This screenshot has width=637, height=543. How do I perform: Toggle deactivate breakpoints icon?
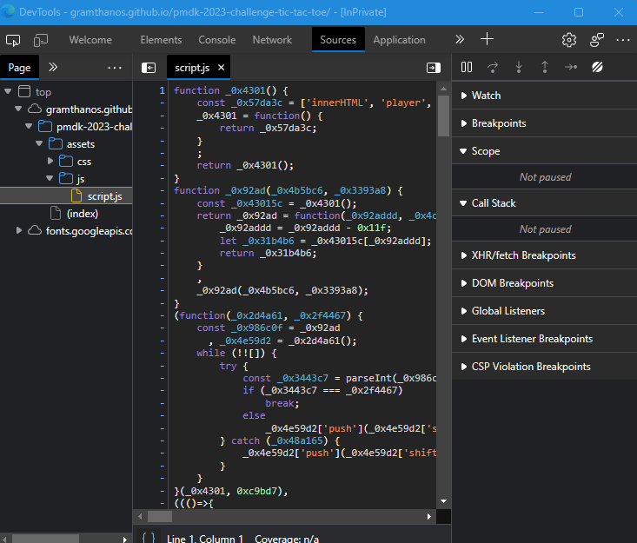point(598,67)
